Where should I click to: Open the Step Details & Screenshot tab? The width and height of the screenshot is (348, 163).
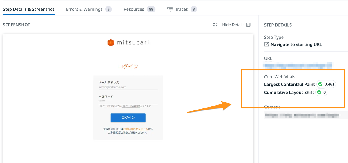click(28, 9)
